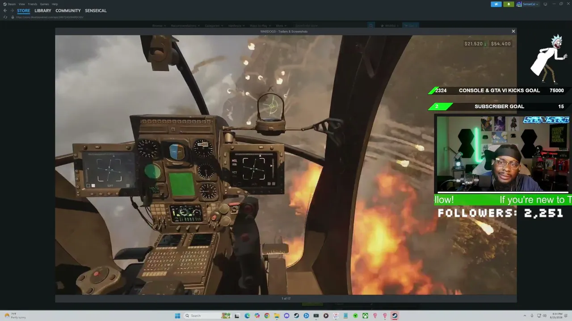Expand the Categories store menu

[x=214, y=26]
